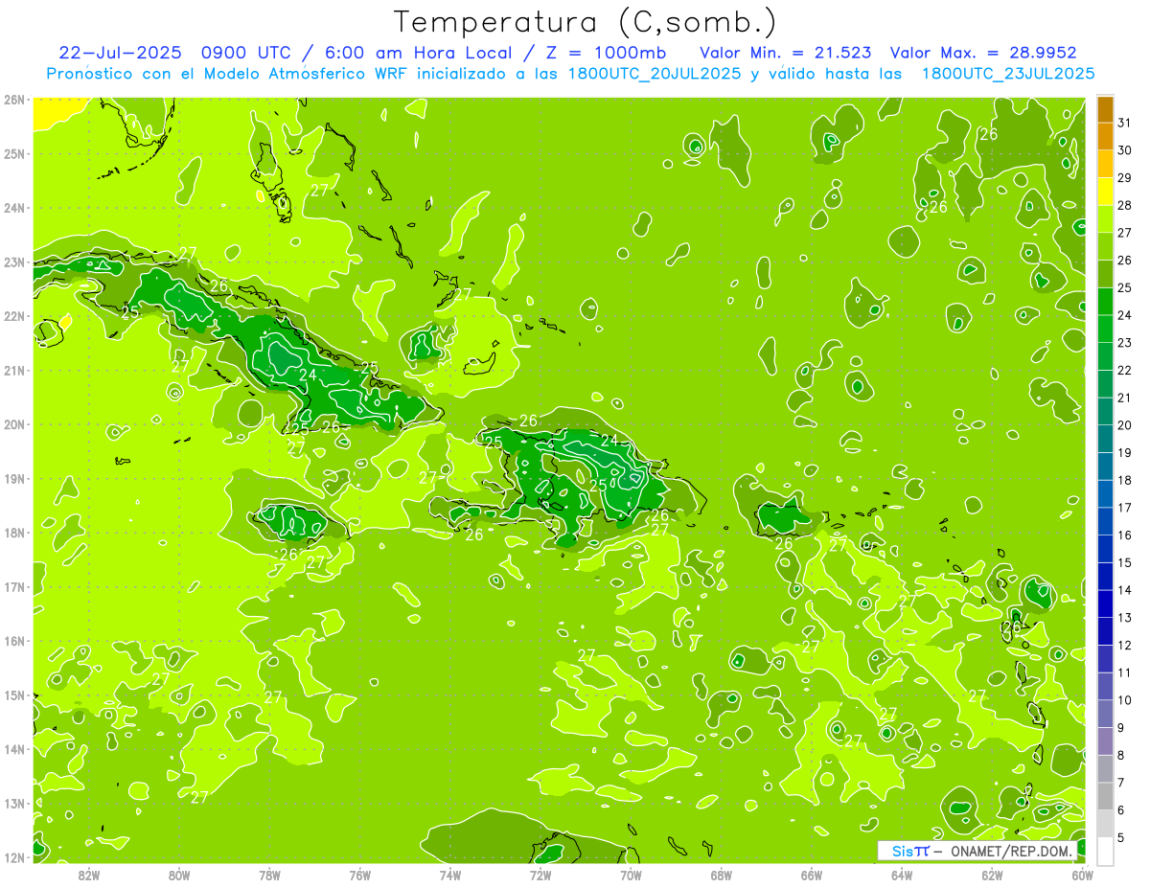1150x888 pixels.
Task: Click the "78W" longitude axis label
Action: pos(269,875)
